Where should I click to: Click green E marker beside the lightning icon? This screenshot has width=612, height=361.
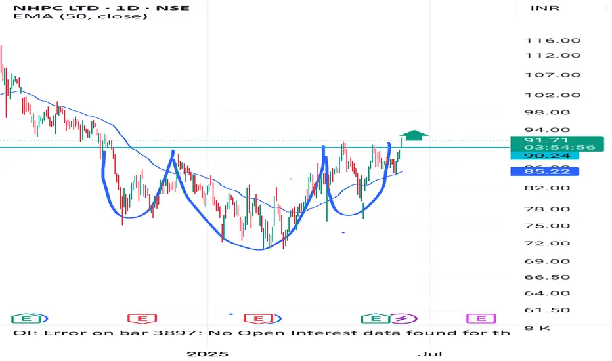coord(376,319)
